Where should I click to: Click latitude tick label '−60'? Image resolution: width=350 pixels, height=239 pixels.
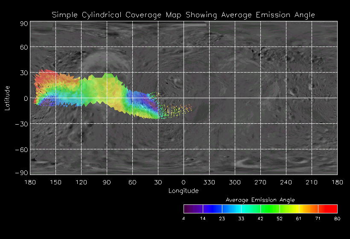(x=21, y=149)
